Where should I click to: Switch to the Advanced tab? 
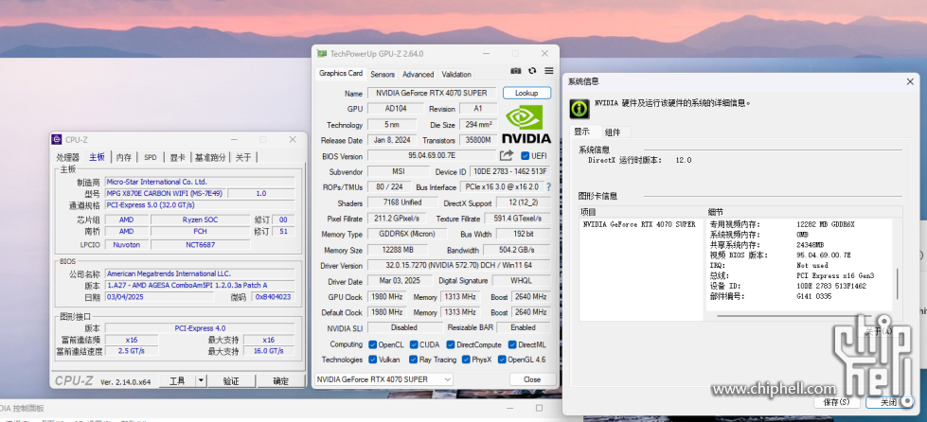coord(418,75)
